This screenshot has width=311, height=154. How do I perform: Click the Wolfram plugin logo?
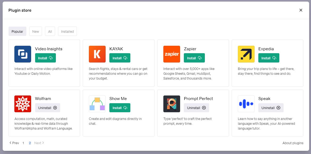click(23, 104)
